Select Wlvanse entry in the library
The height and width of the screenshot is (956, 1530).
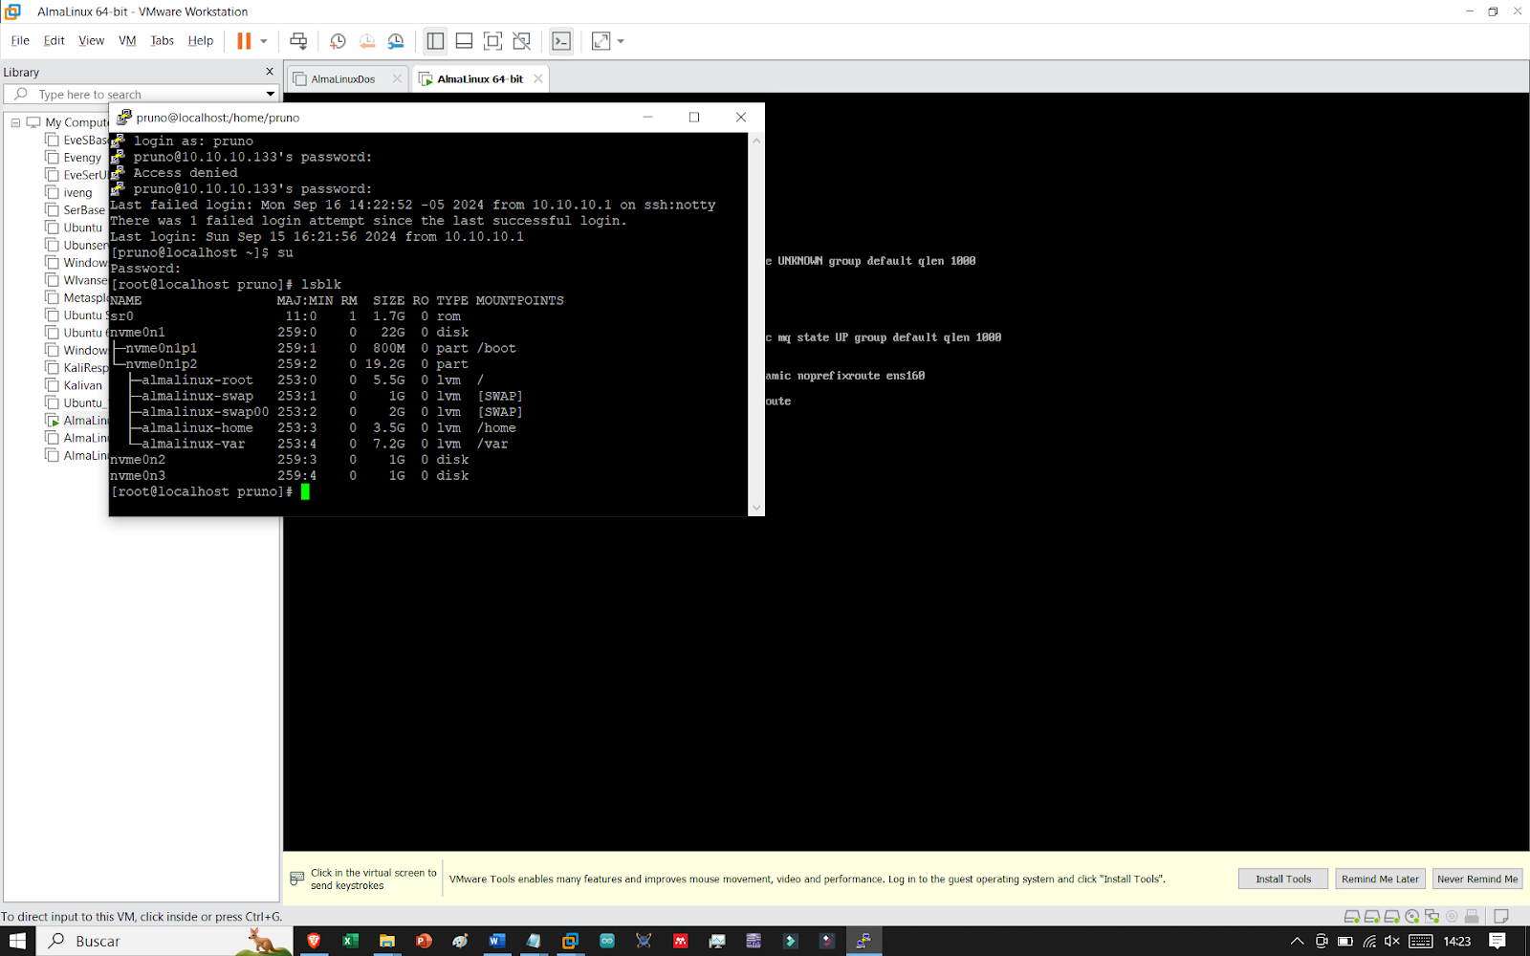pos(85,280)
